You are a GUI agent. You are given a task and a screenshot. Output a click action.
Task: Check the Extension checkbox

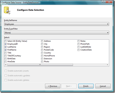tap(42, 59)
